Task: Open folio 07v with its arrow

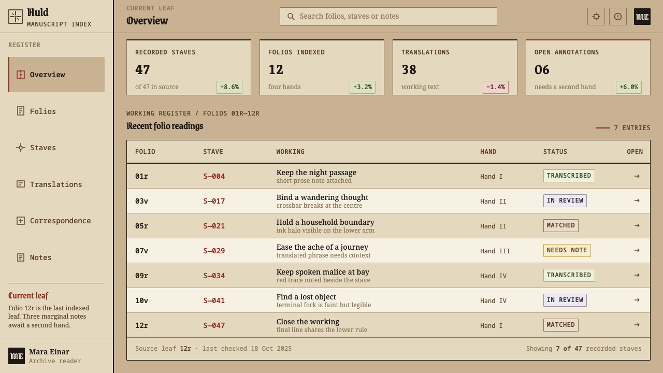Action: click(x=637, y=251)
